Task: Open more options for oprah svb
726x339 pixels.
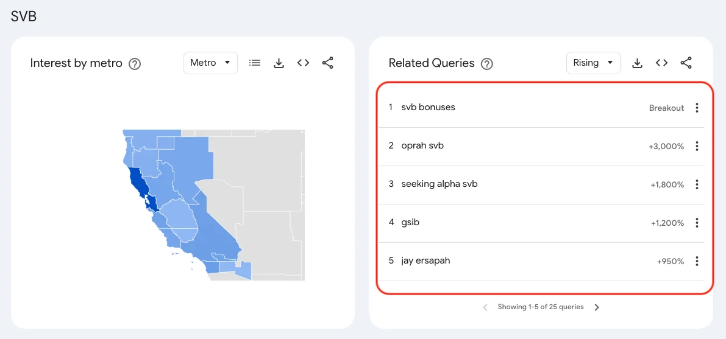Action: [x=697, y=146]
